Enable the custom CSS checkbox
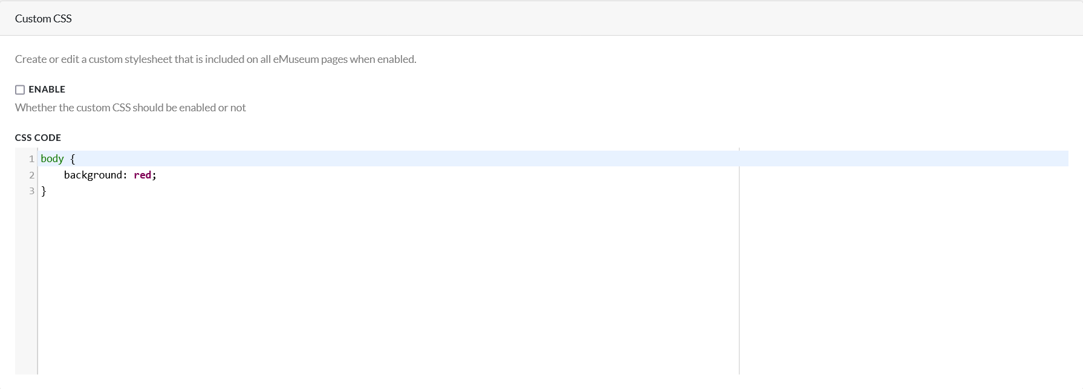 click(20, 90)
